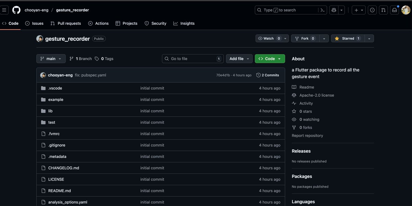Open the analysis_options.yaml file
This screenshot has height=206, width=412.
pos(68,202)
